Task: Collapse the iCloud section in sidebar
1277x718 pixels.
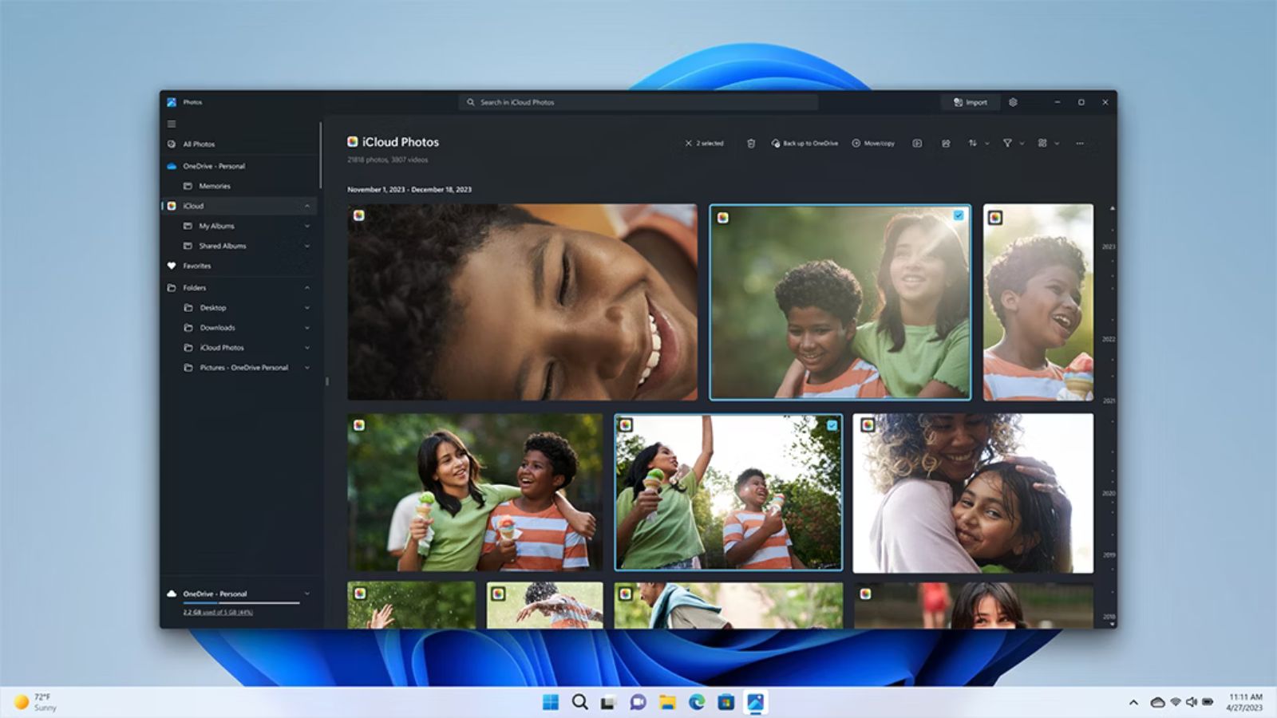Action: (307, 205)
